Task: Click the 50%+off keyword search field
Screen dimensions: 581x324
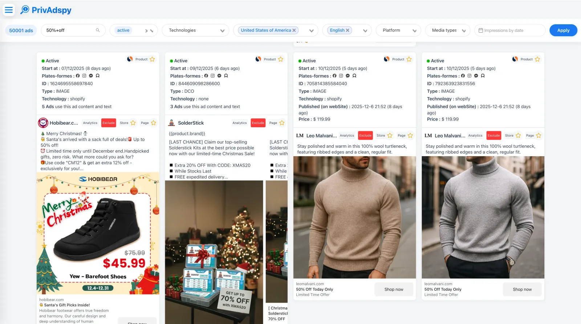Action: (73, 30)
